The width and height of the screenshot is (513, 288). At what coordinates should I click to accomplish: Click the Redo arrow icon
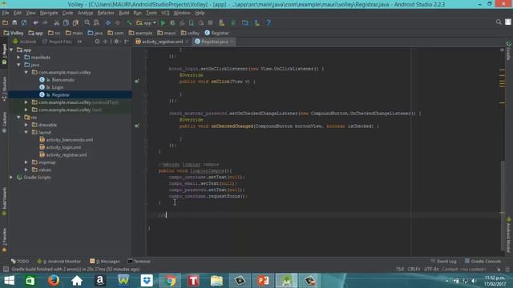click(45, 23)
